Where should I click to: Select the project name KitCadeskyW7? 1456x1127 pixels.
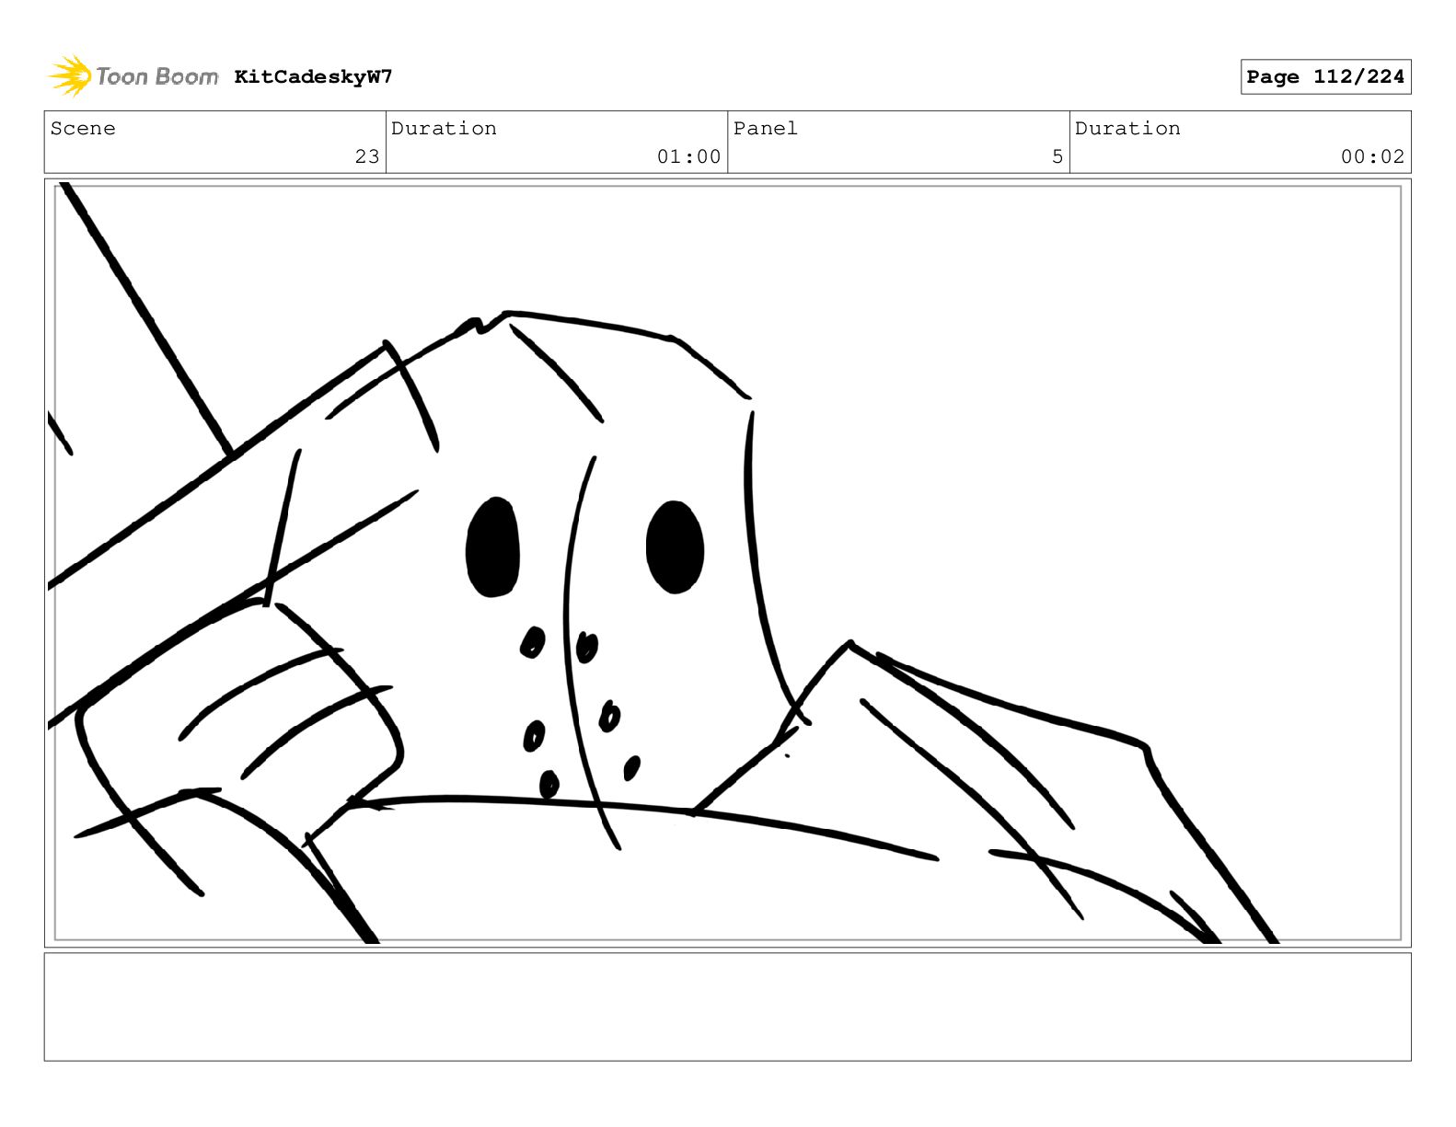(313, 76)
